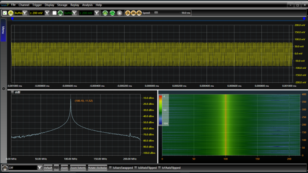Expand channel 1 ± 200 mV range dropdown
308x173 pixels.
coord(47,13)
